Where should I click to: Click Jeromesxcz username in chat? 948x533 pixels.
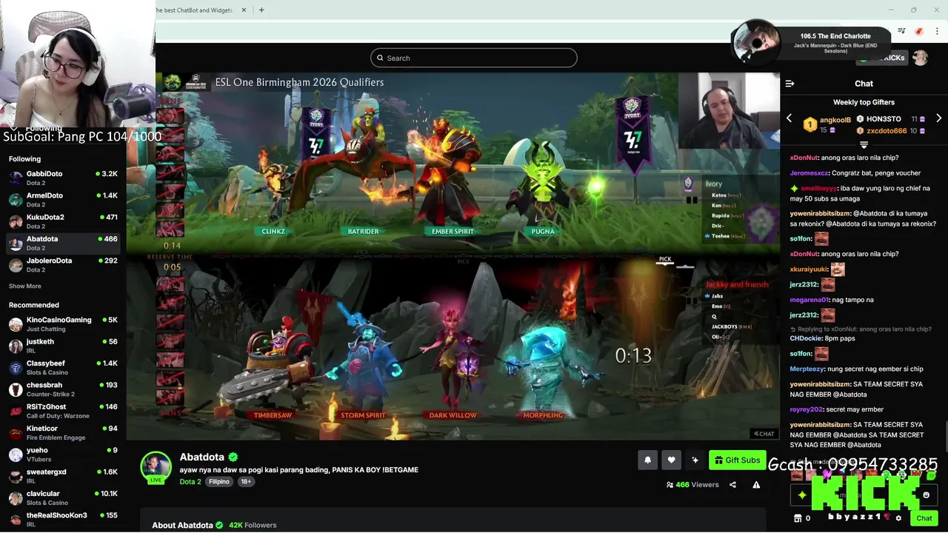[810, 172]
